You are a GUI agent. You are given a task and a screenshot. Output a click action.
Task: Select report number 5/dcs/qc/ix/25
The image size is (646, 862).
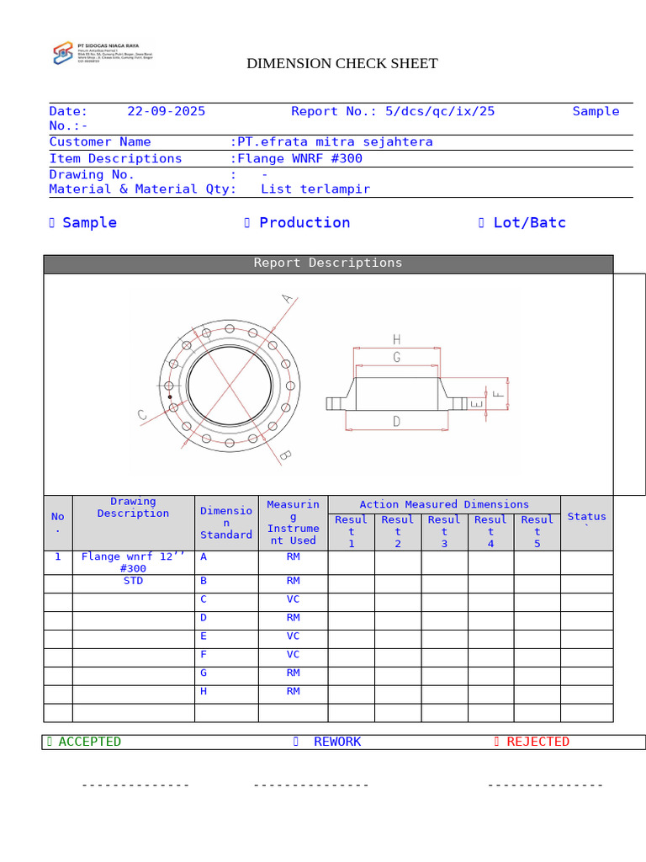click(x=440, y=112)
